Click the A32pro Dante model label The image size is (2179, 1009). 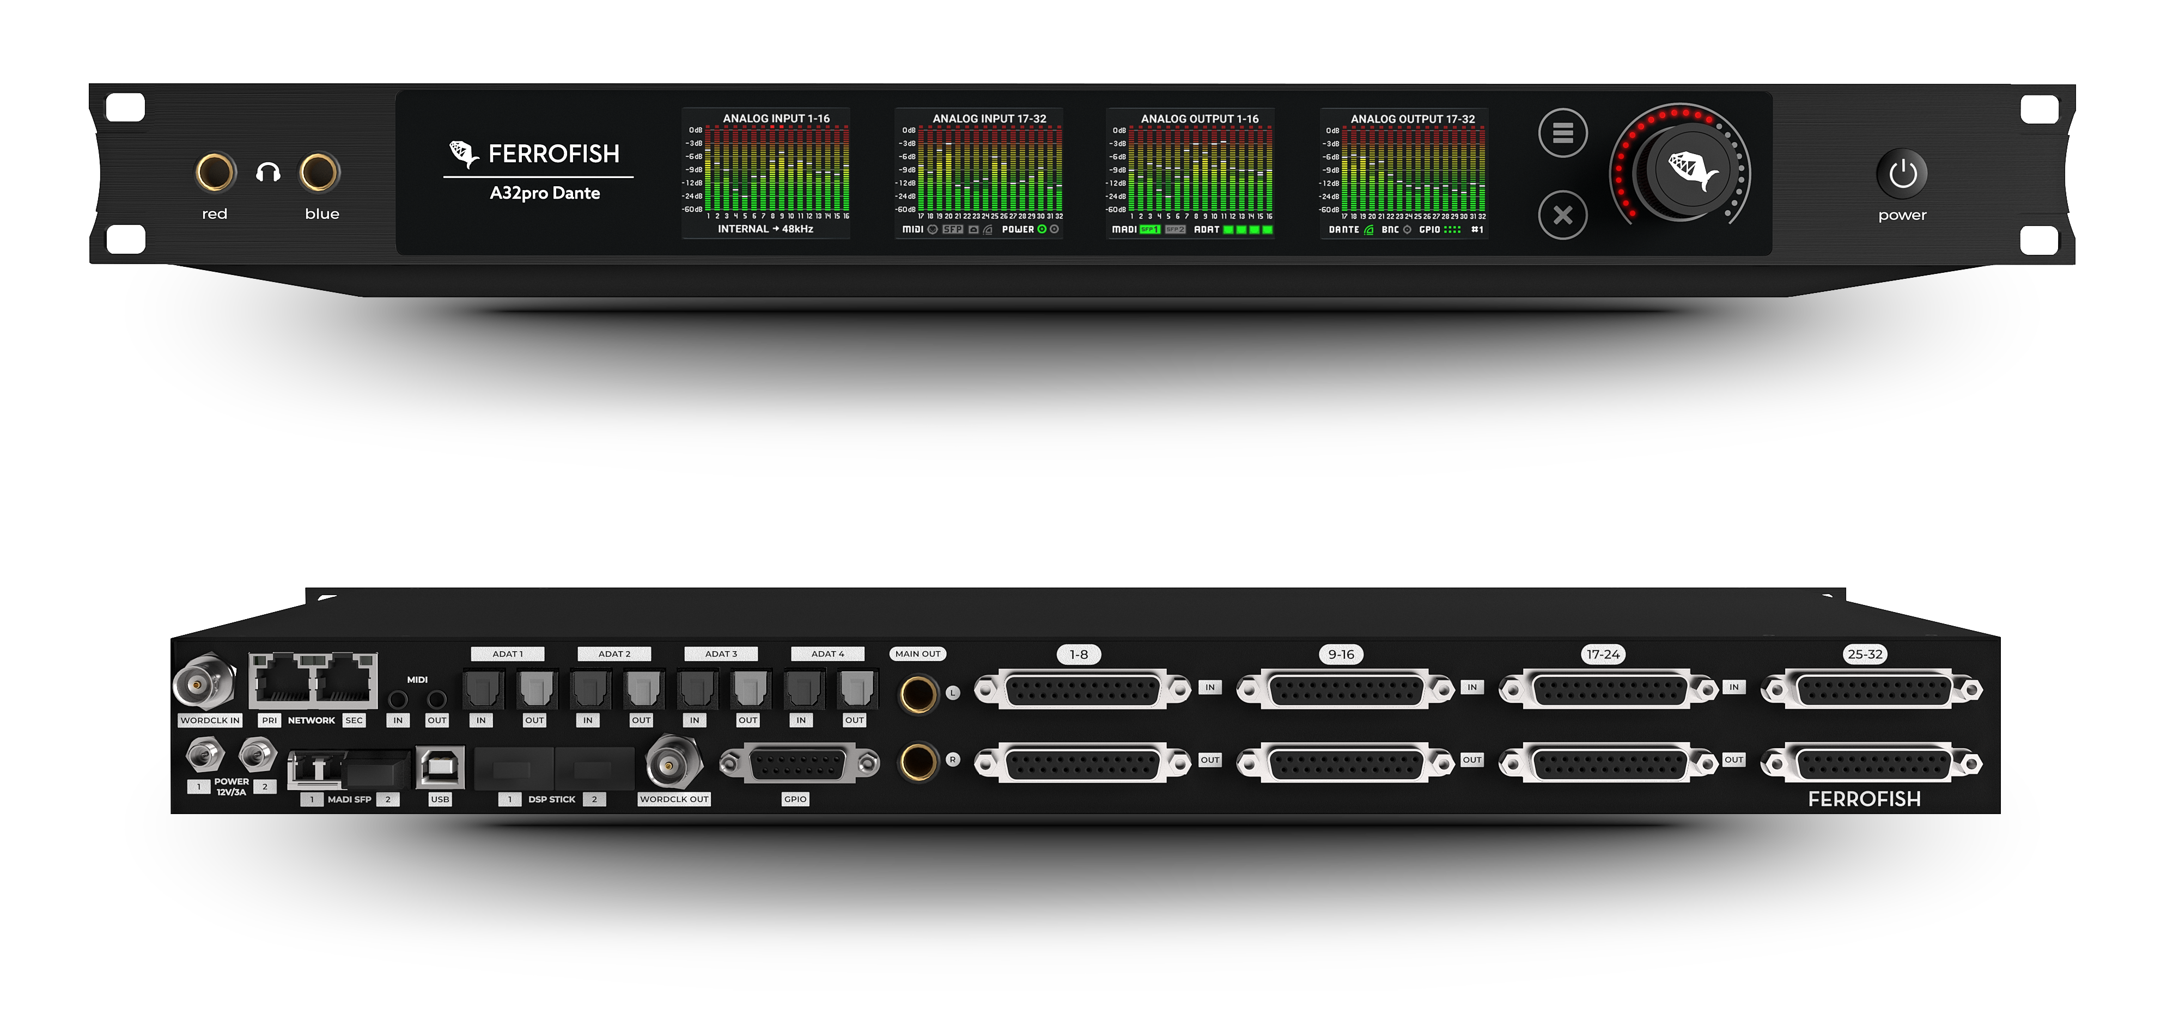pos(545,193)
